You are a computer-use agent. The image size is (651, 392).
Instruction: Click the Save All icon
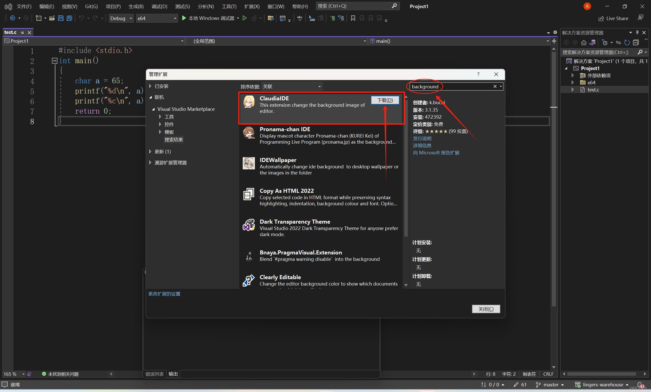69,18
